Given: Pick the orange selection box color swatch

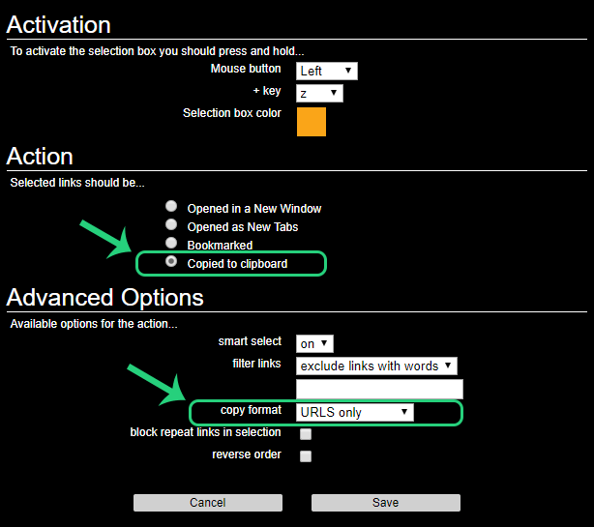Looking at the screenshot, I should [x=312, y=122].
